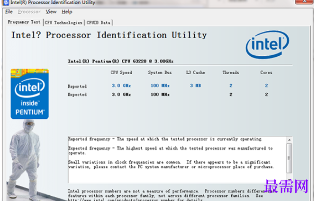Click reported system bus '100 MHz' in blue
Screen dimensions: 317x201
(160, 86)
